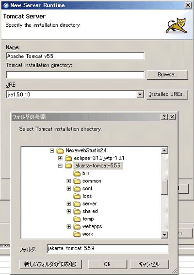The width and height of the screenshot is (194, 275).
Task: Select the bin folder label
Action: coord(86,173)
